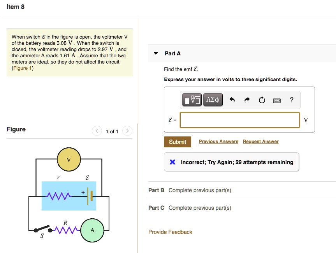Open the Previous Answers link
The image size is (336, 253).
coord(218,142)
